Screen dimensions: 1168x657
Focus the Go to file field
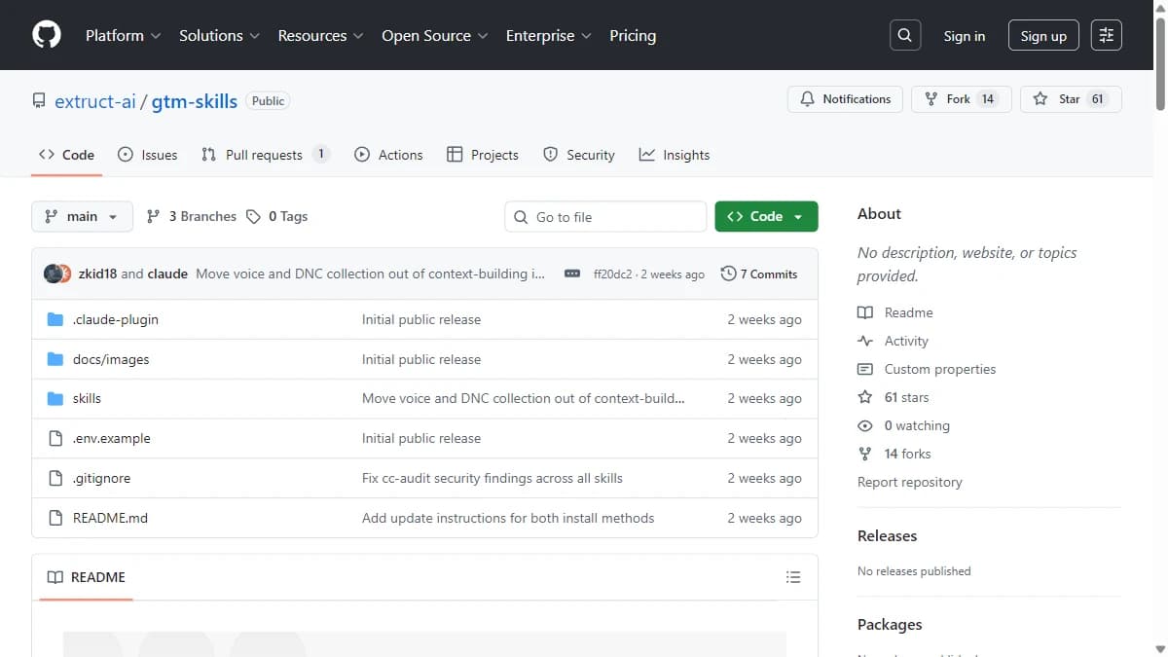[605, 217]
